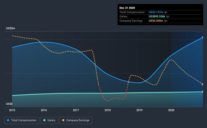This screenshot has width=207, height=128.
Task: Click the orange Company Earnings legend dot
Action: point(63,120)
